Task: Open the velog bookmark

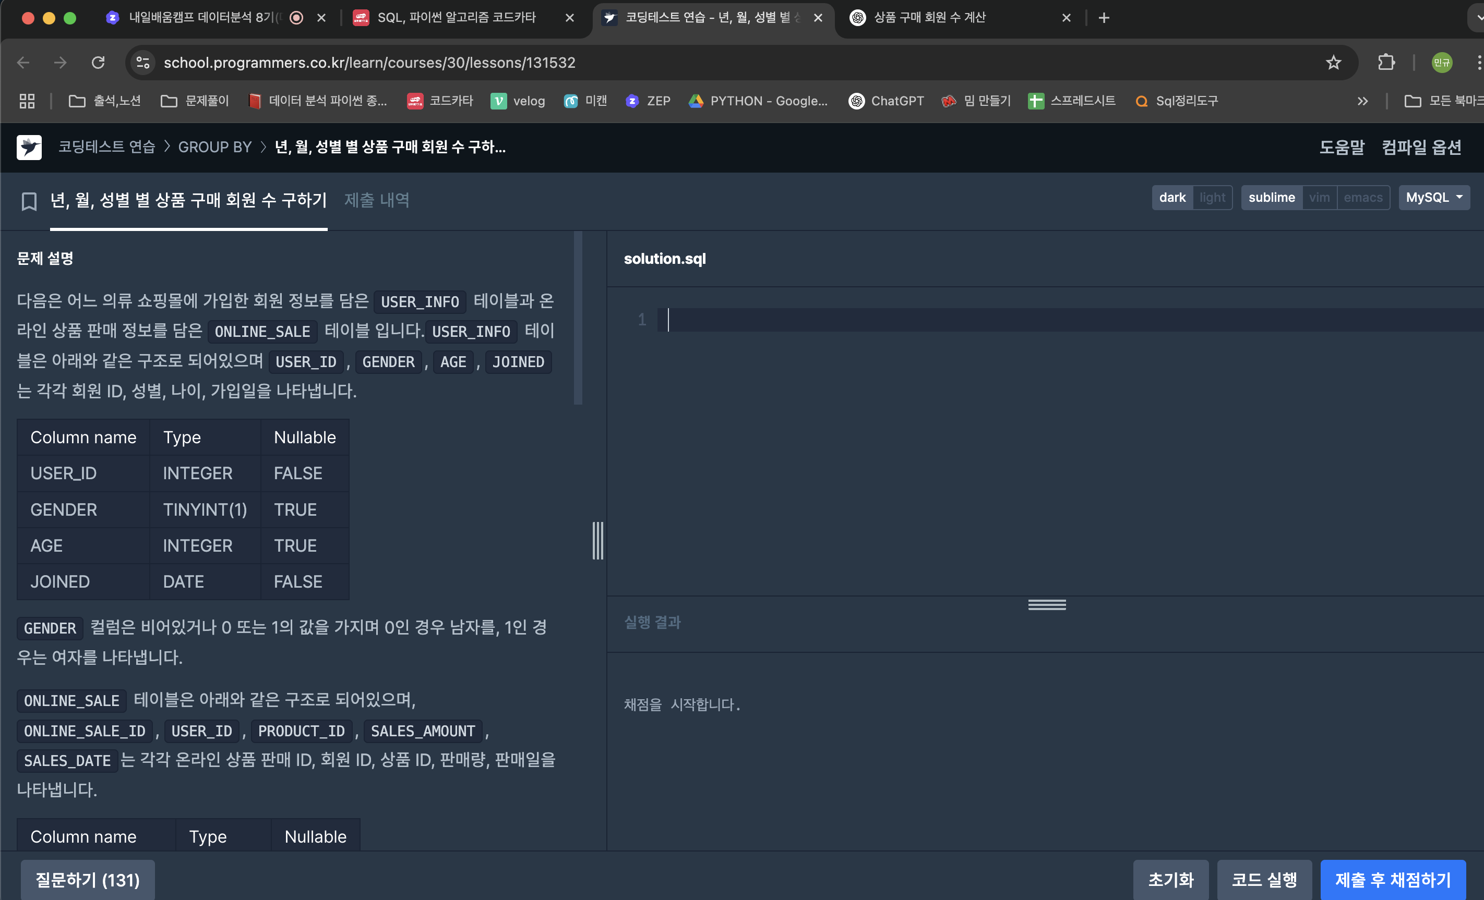Action: point(518,101)
